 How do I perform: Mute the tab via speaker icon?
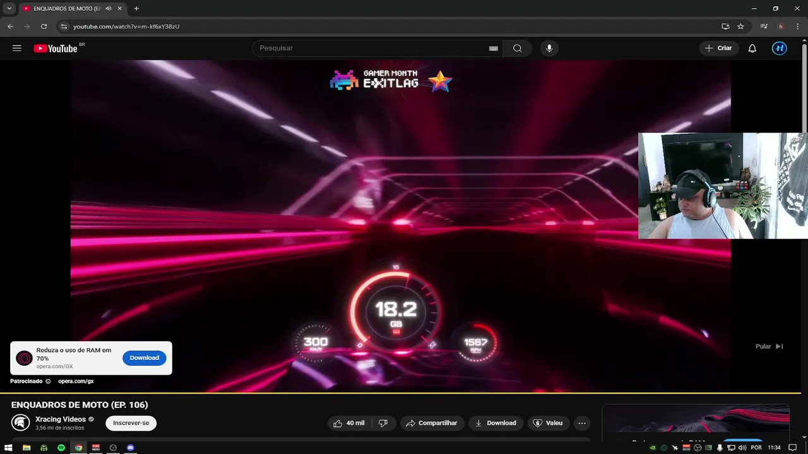(x=108, y=9)
